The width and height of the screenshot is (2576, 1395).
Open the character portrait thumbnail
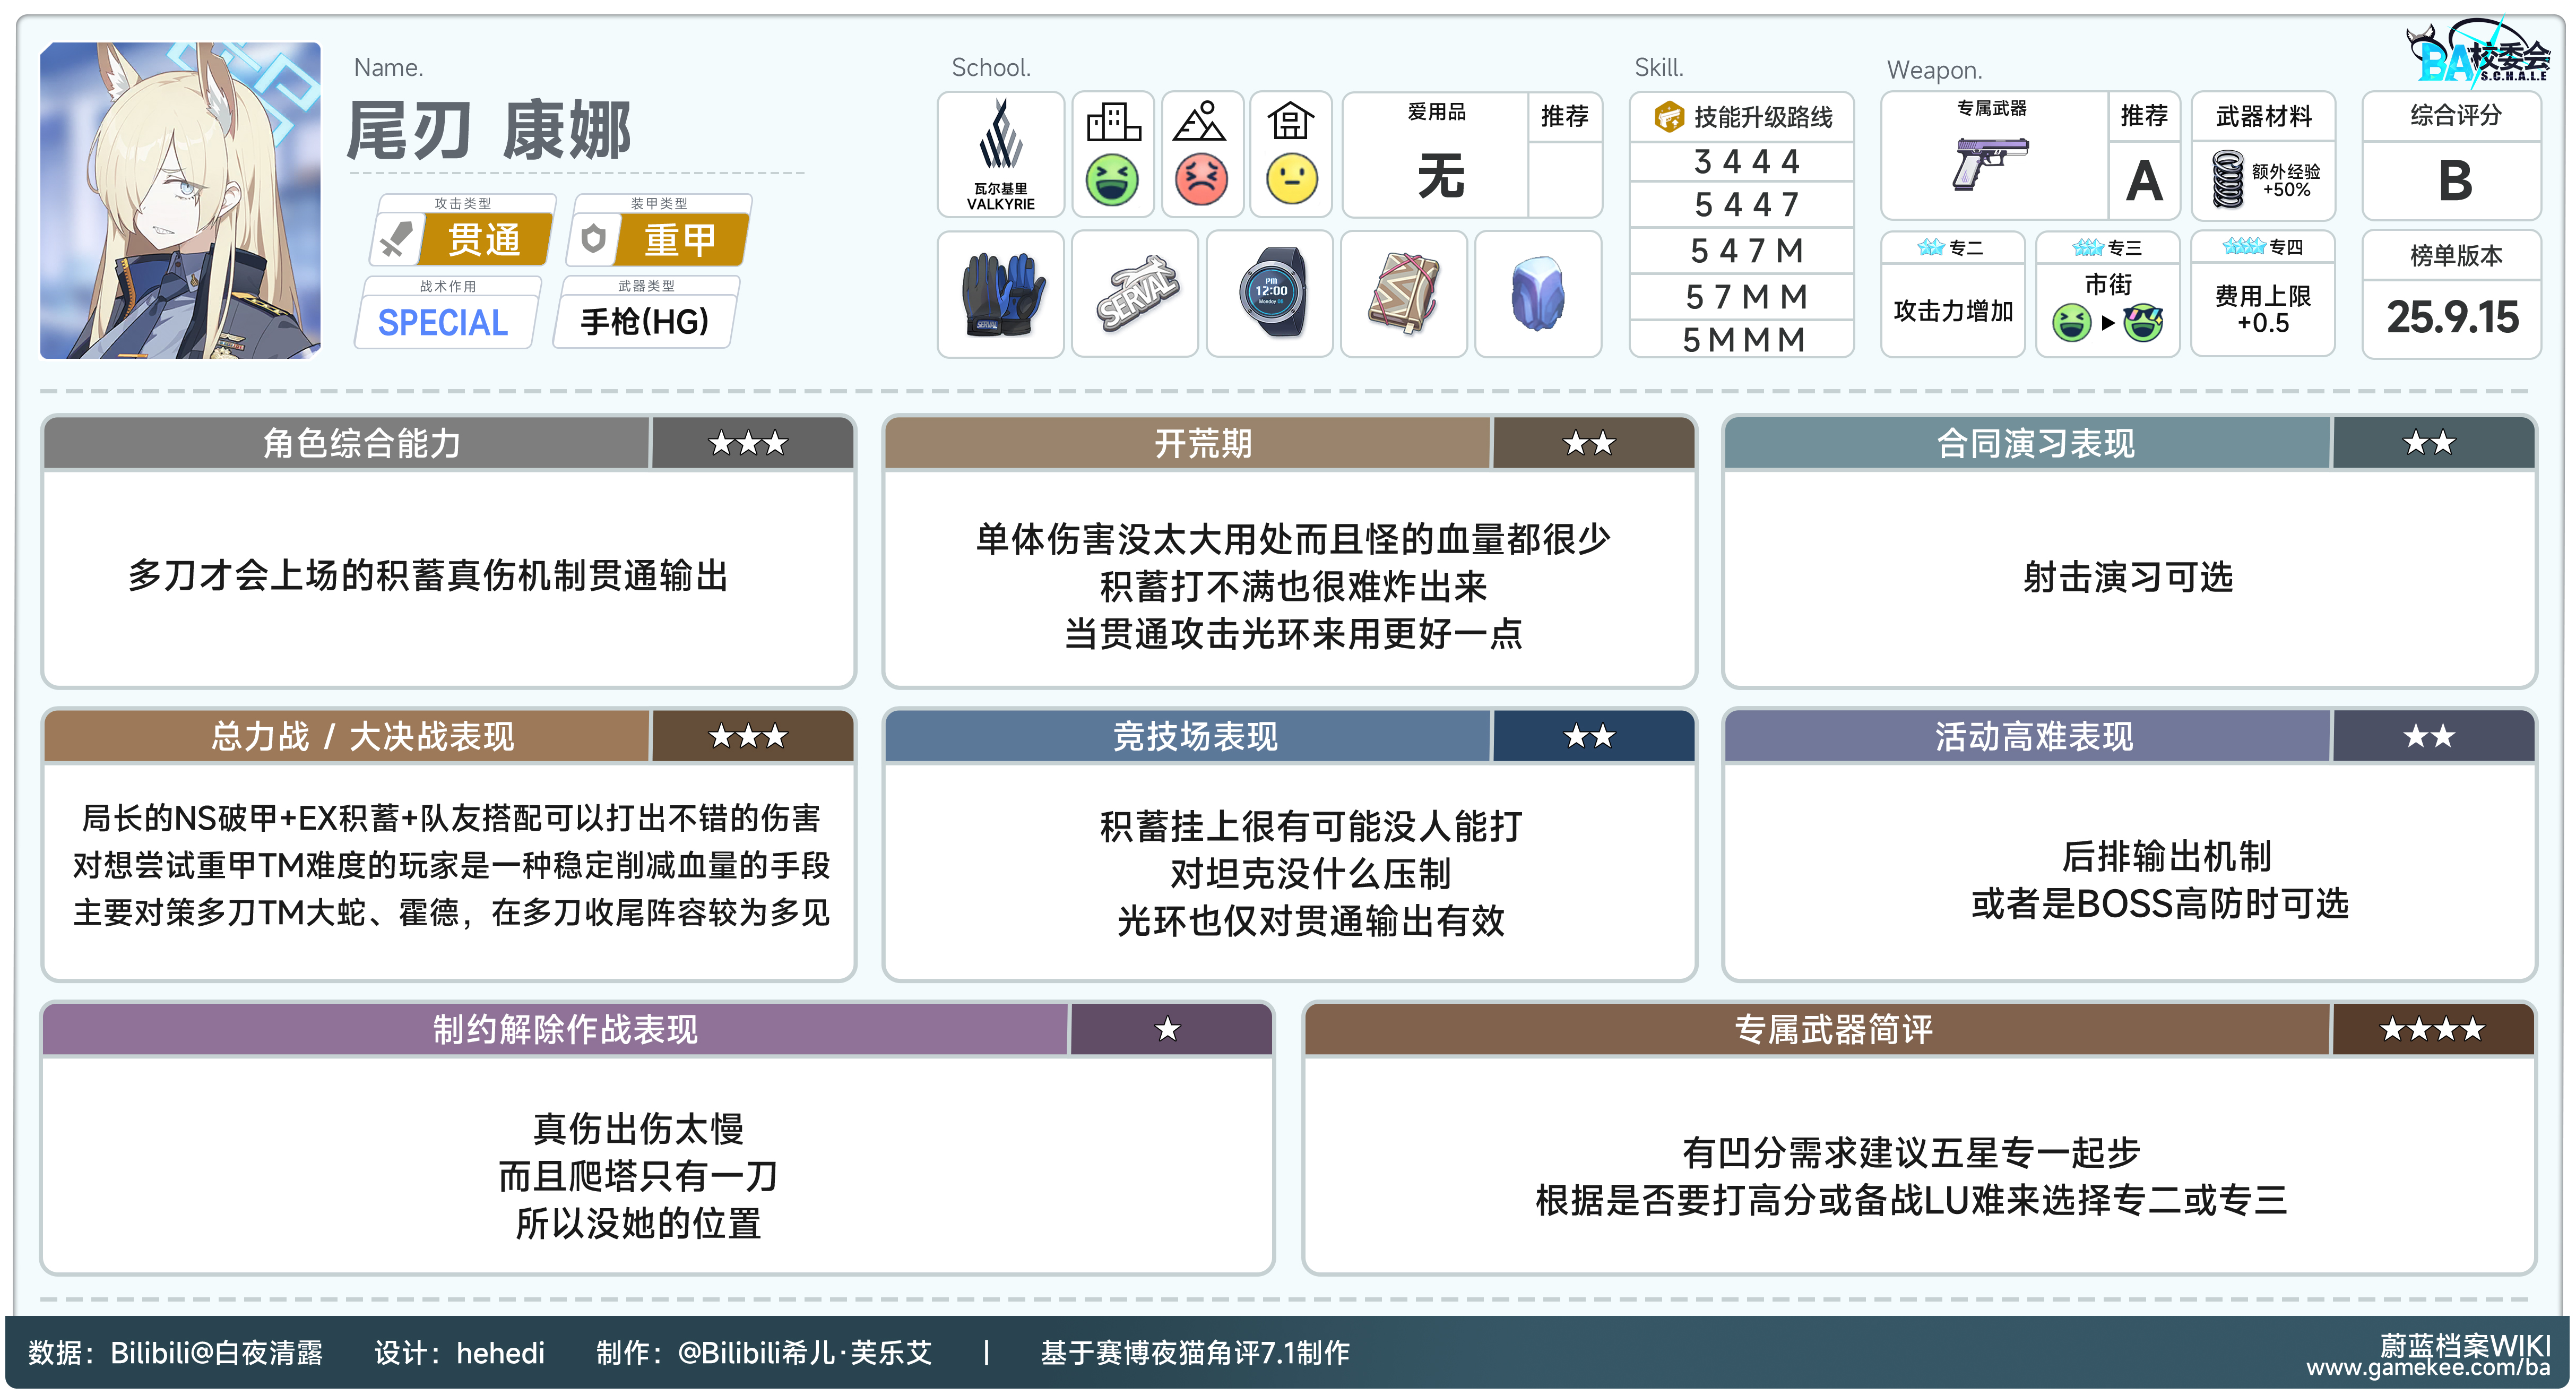tap(181, 200)
